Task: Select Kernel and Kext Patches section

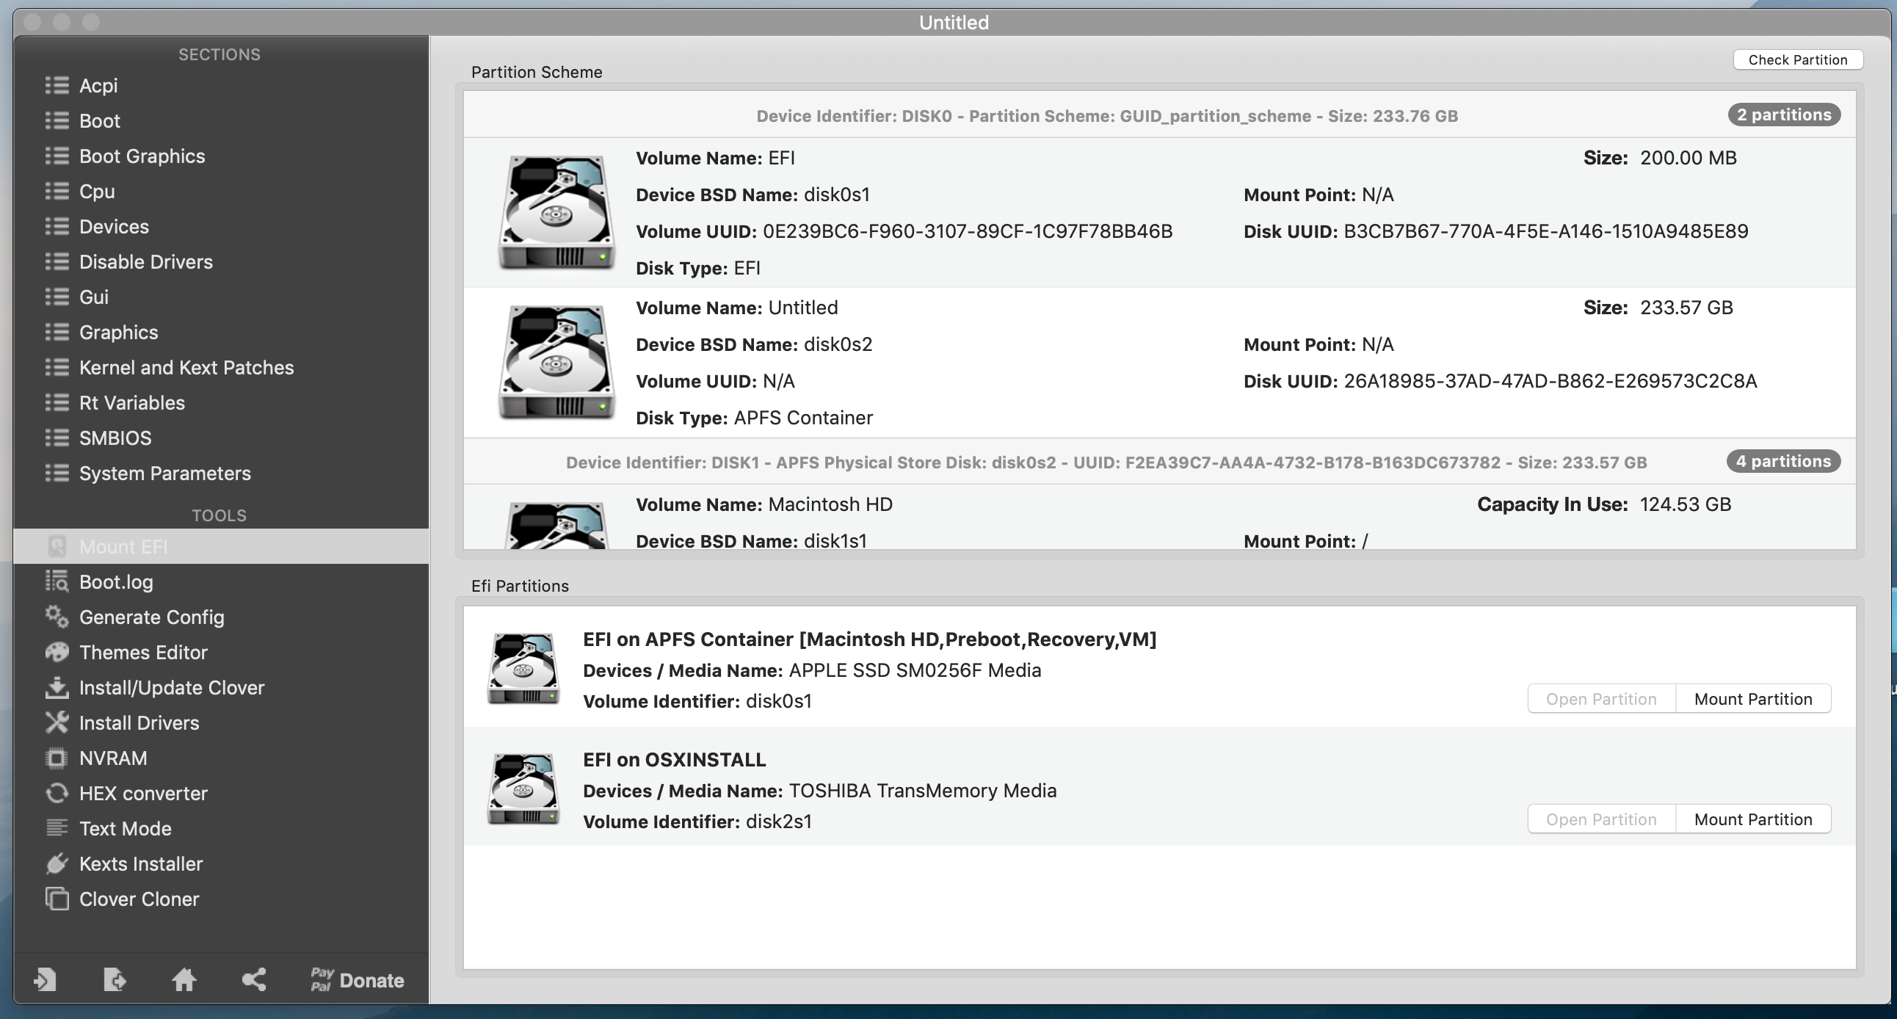Action: coord(186,367)
